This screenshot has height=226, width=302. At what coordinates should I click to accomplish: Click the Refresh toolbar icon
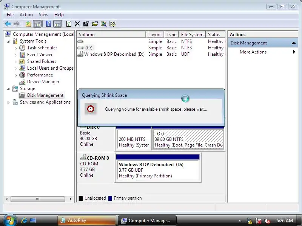coord(69,24)
